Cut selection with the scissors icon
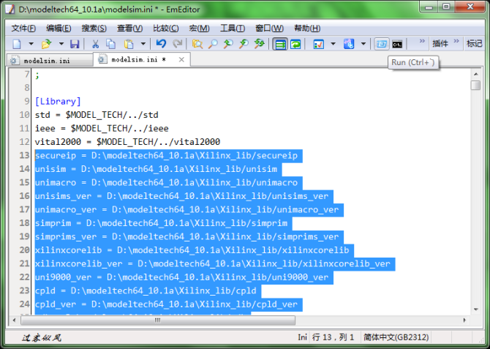This screenshot has width=490, height=349. click(x=96, y=44)
